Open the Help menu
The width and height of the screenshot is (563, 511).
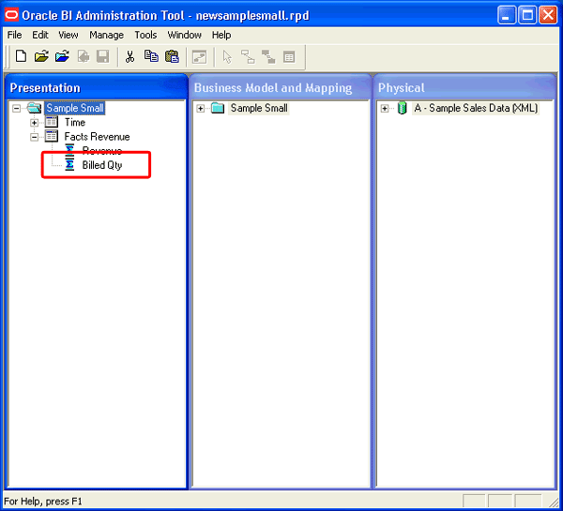(x=221, y=35)
